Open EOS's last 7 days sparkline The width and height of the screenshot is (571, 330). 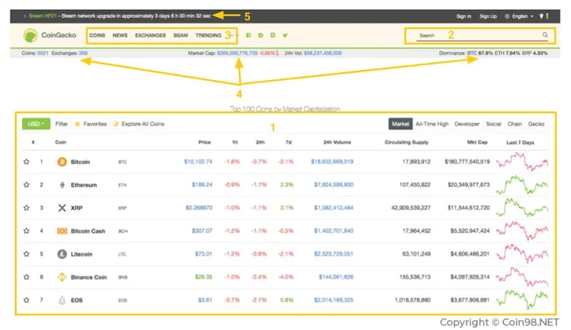click(522, 299)
